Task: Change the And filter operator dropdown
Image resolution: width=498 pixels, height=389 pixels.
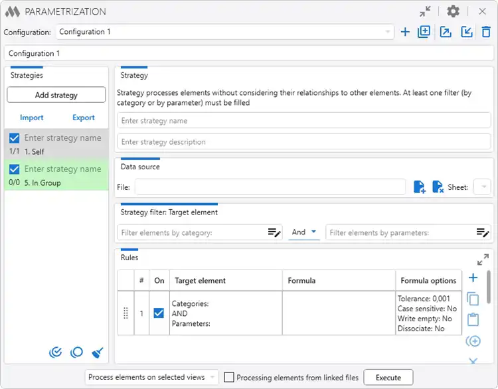Action: pos(303,232)
